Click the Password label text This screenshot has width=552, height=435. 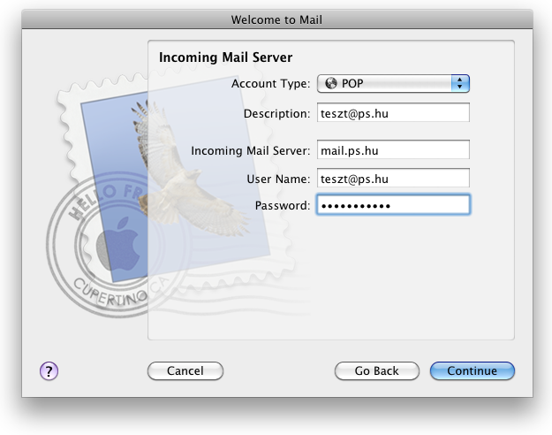(283, 205)
